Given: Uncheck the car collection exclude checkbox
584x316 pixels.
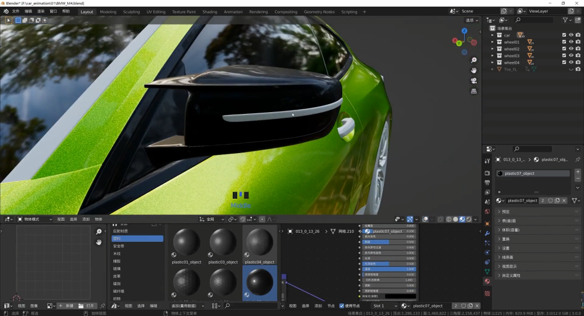Looking at the screenshot, I should [x=564, y=35].
